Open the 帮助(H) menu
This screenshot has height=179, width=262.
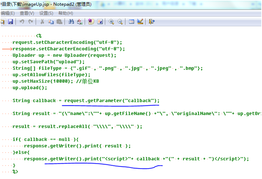65,13
